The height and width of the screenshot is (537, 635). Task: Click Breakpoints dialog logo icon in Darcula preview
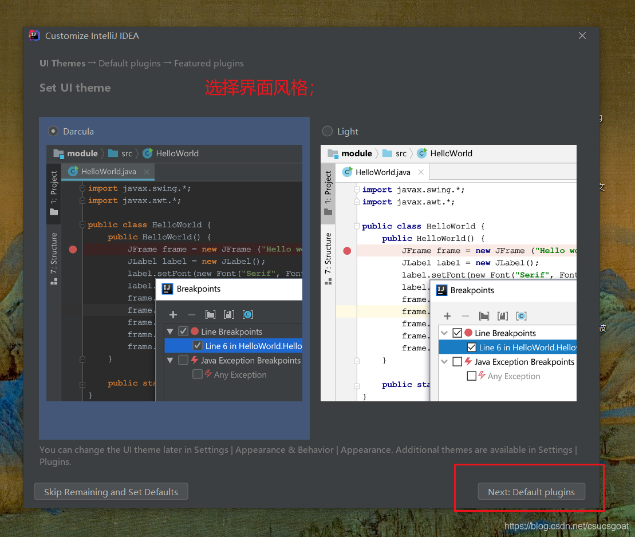[167, 289]
